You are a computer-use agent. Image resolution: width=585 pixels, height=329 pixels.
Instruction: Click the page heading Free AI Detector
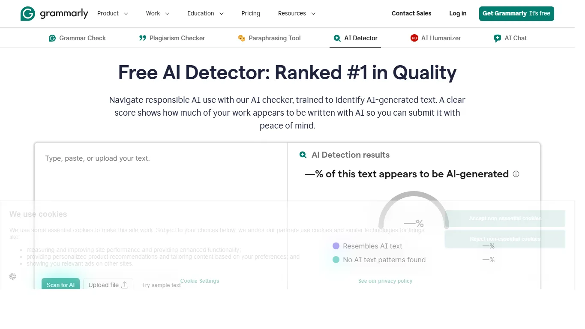pos(287,72)
